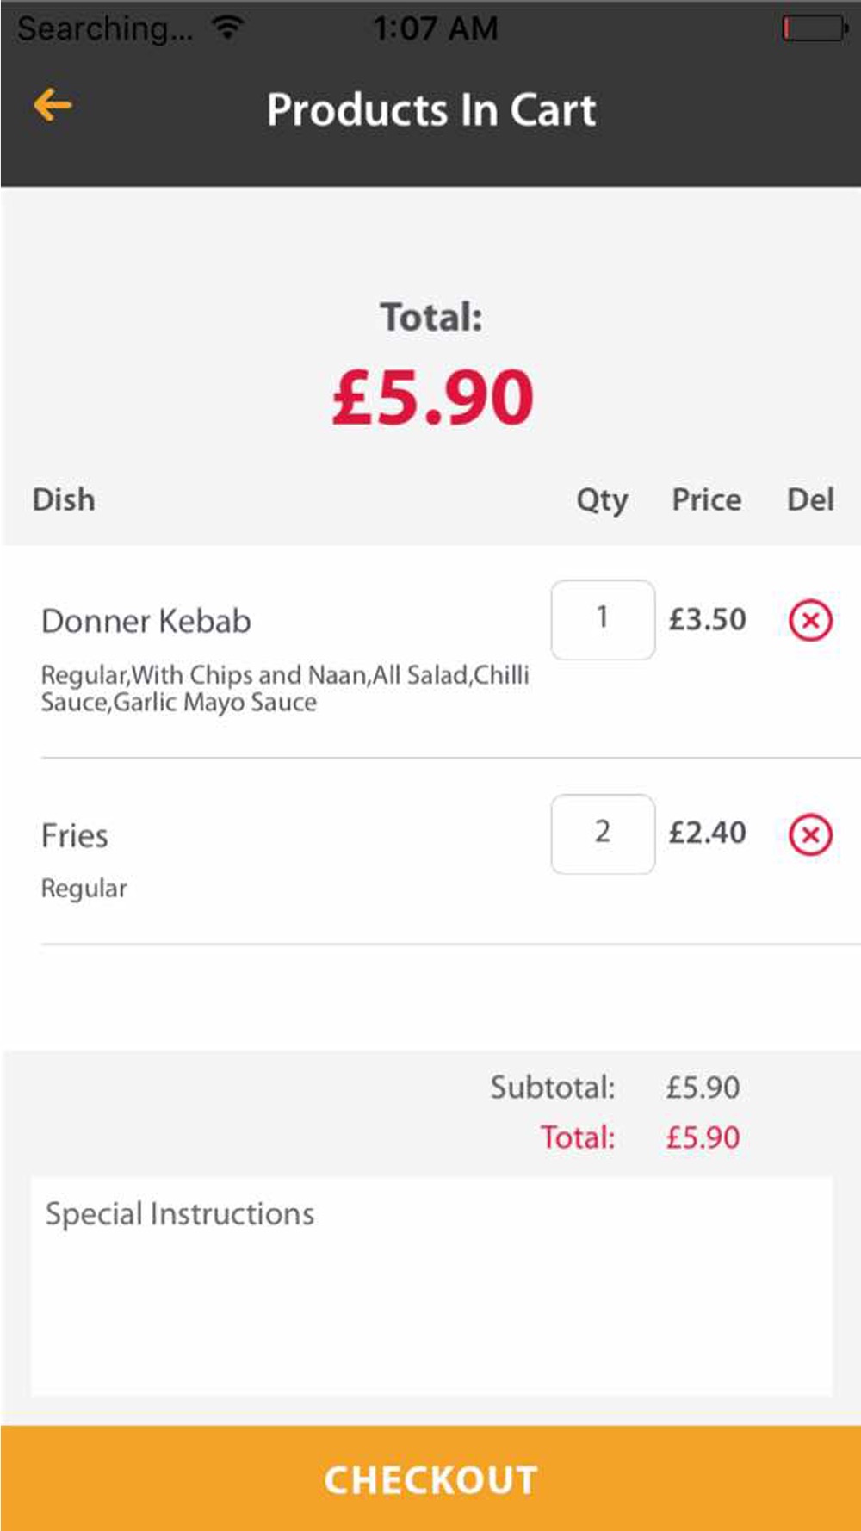The width and height of the screenshot is (861, 1531).
Task: Tap the Dish column header
Action: [64, 499]
